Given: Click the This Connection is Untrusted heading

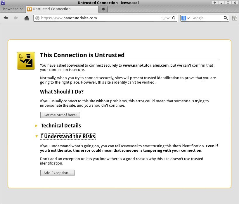Looking at the screenshot, I should 82,55.
